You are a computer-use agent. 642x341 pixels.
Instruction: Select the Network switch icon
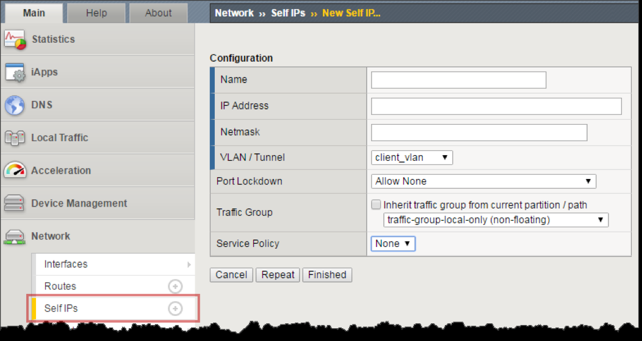tap(15, 237)
